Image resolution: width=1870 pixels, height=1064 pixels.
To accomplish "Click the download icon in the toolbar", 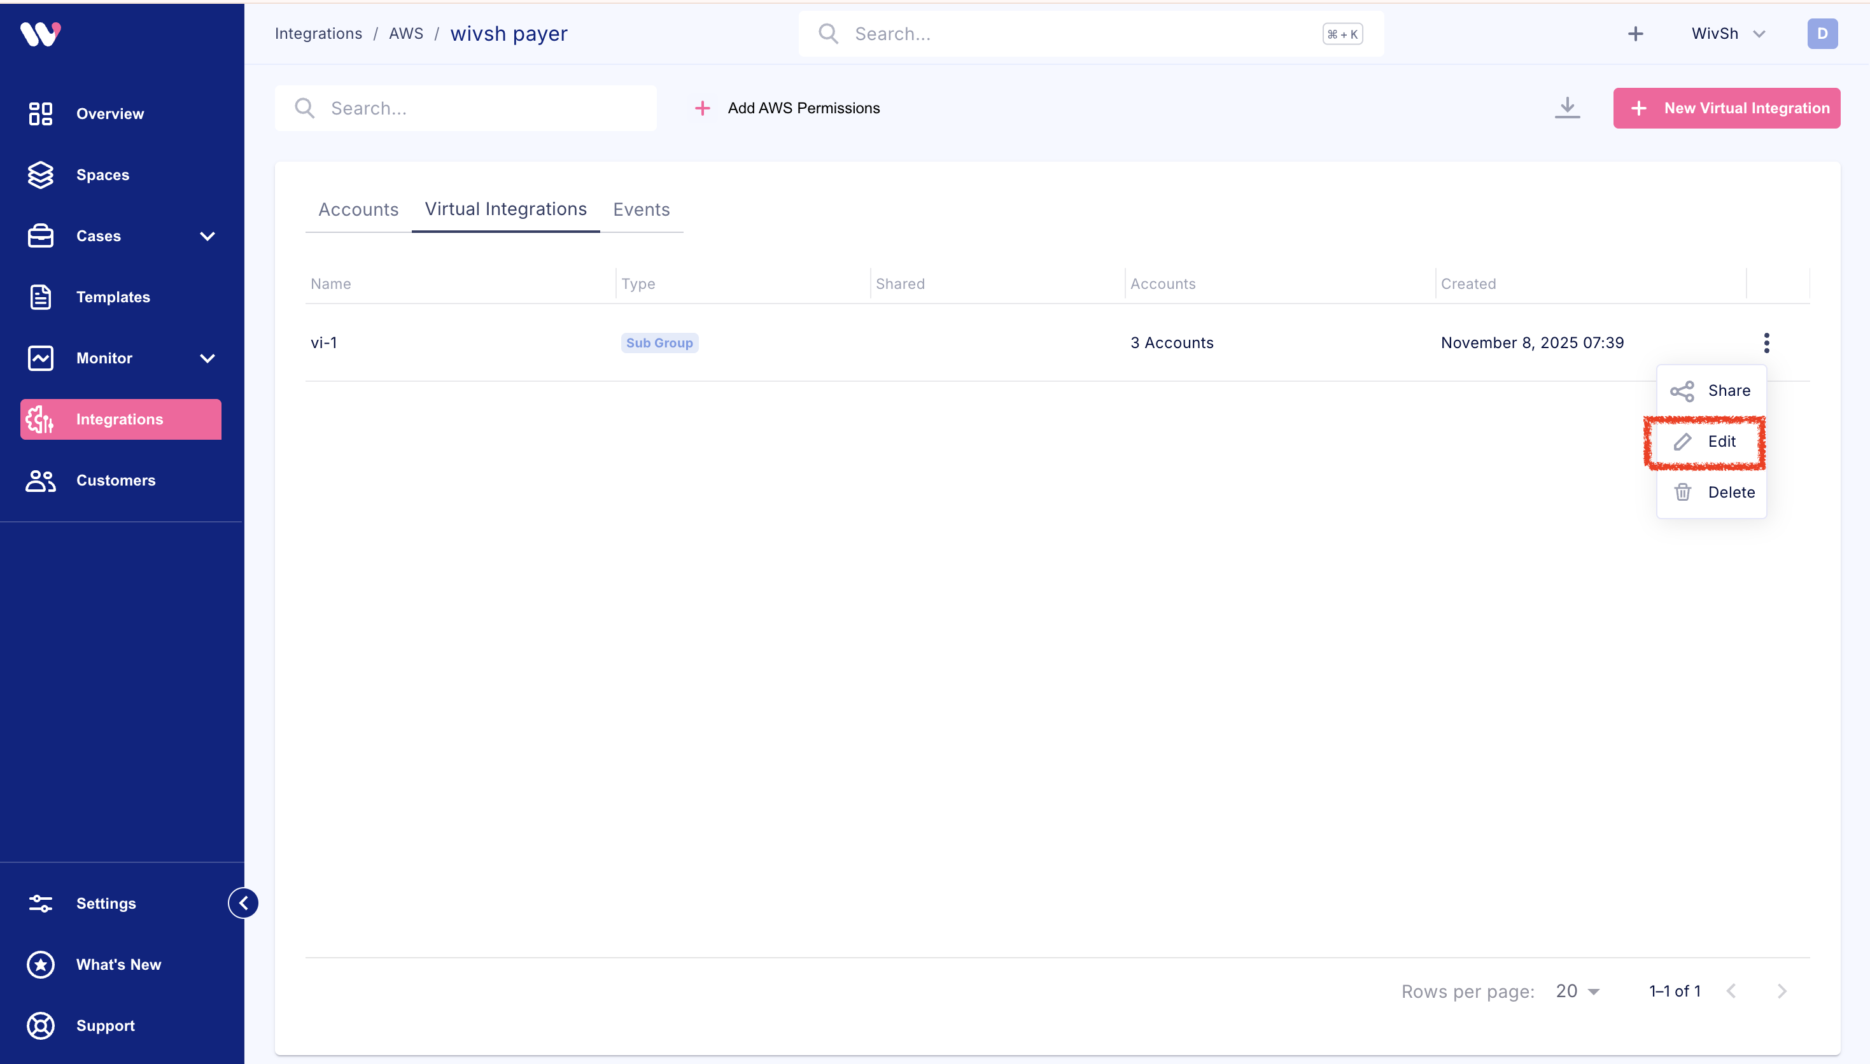I will pyautogui.click(x=1567, y=108).
